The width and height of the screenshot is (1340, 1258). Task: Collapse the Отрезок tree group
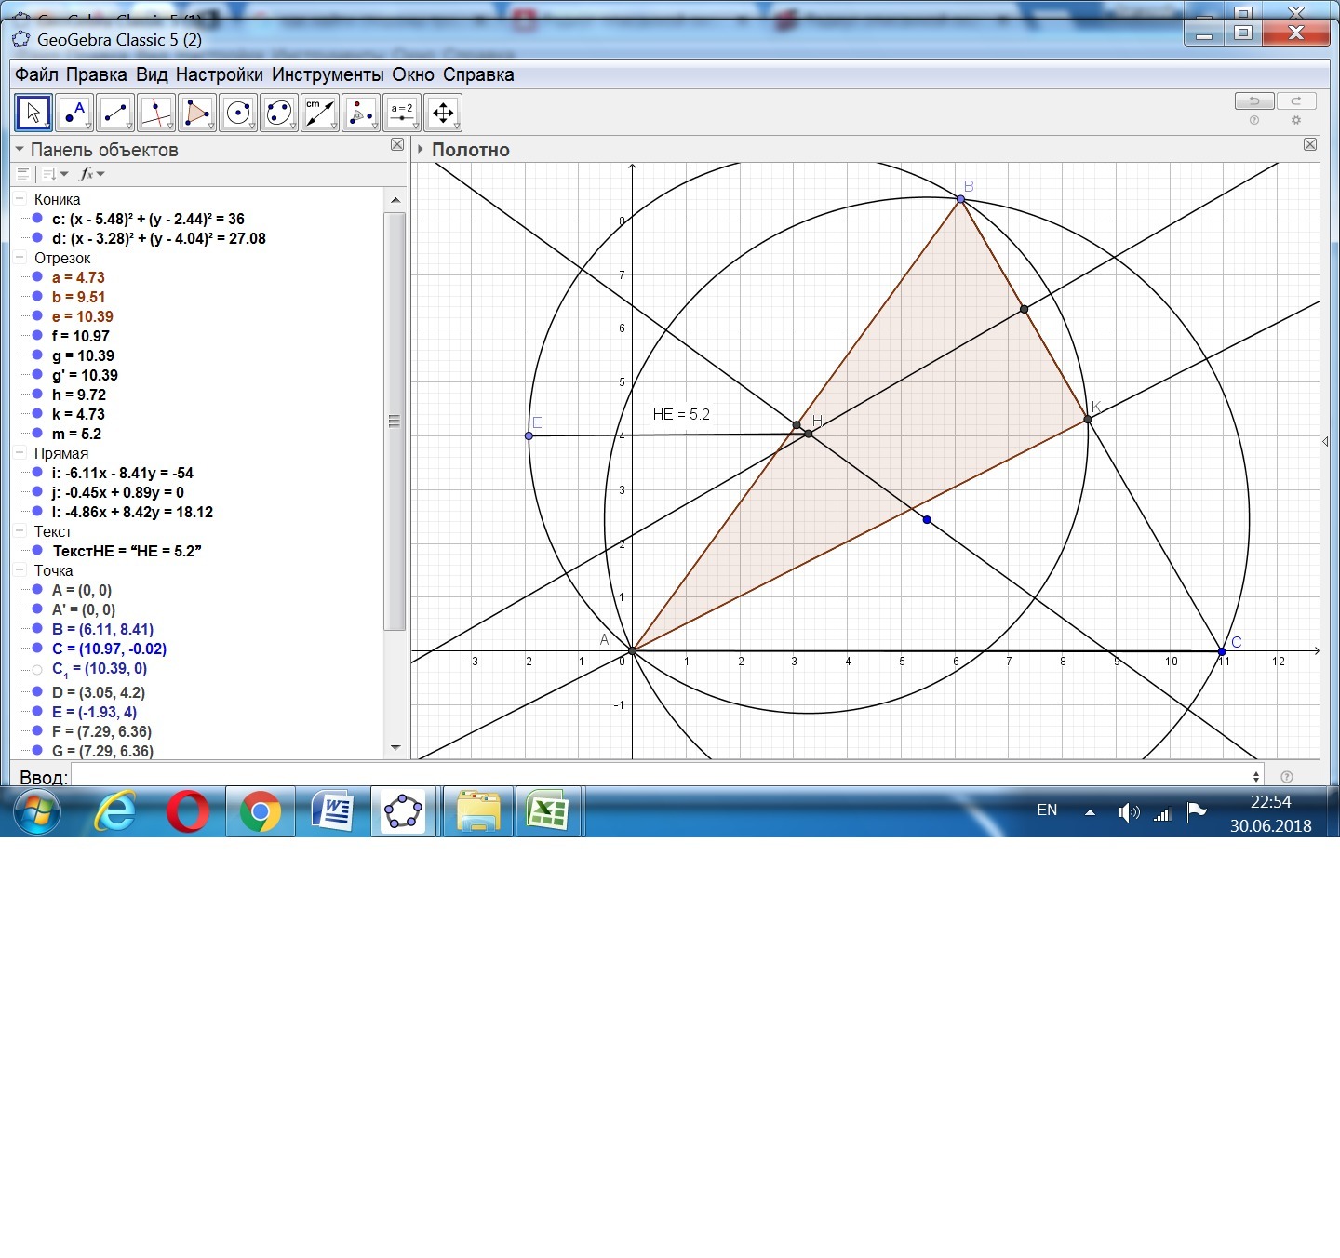tap(20, 258)
